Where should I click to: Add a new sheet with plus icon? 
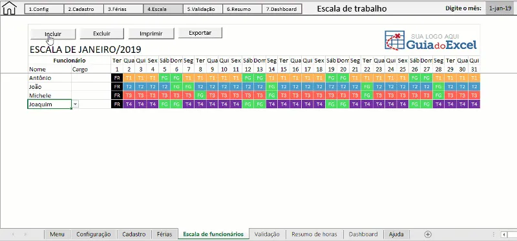[x=428, y=234]
